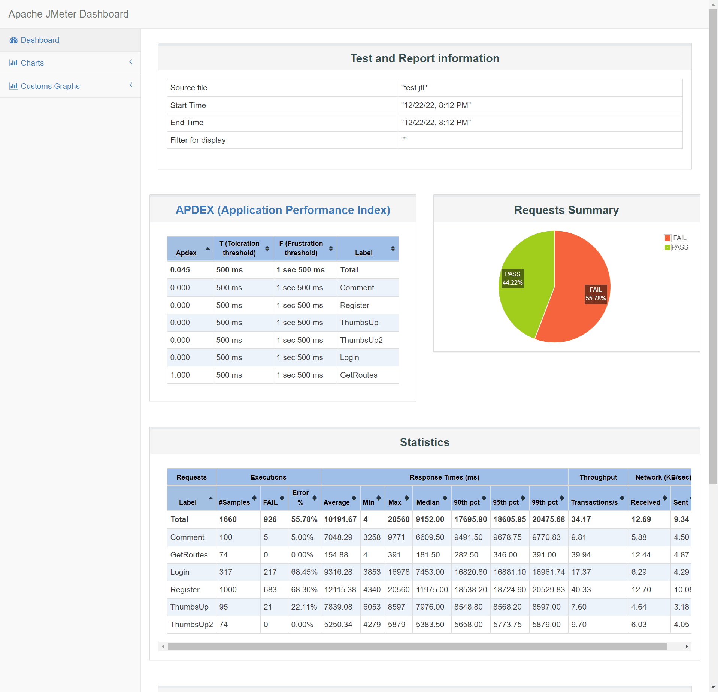Click page vertical scrollbar down arrow
The width and height of the screenshot is (718, 692).
pyautogui.click(x=713, y=687)
